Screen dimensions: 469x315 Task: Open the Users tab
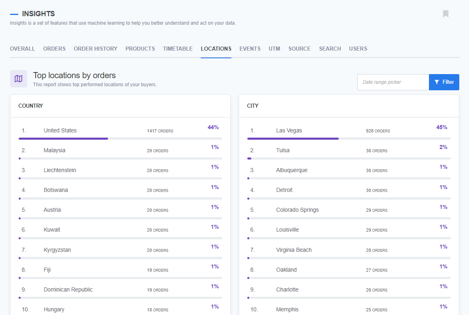[358, 49]
